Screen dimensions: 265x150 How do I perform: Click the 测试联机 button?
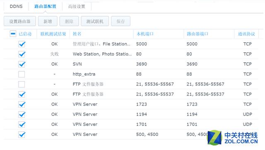(x=95, y=21)
